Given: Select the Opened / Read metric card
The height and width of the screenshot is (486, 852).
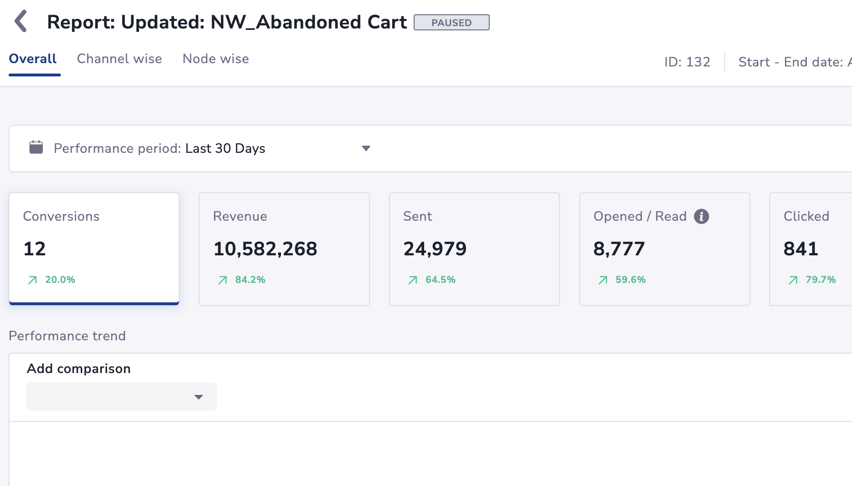Looking at the screenshot, I should click(x=665, y=249).
